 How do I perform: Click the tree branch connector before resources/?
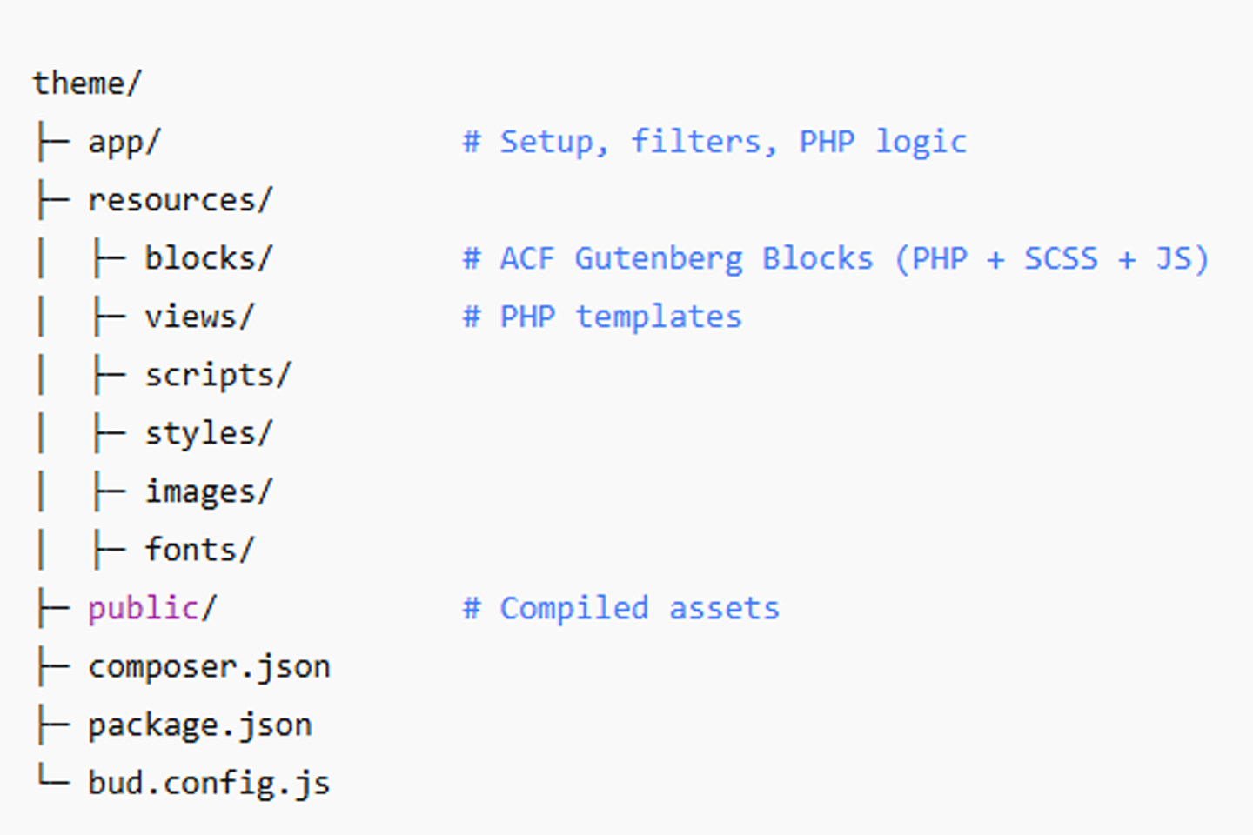52,200
